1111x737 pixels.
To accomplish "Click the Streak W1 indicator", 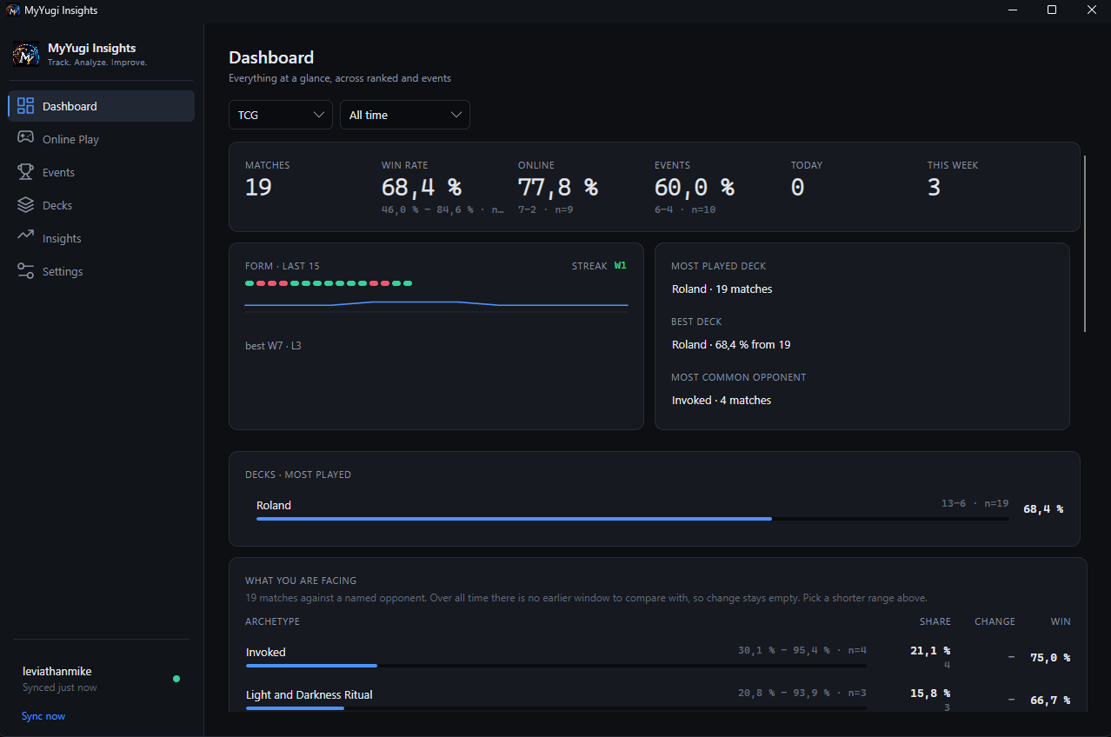I will 599,266.
